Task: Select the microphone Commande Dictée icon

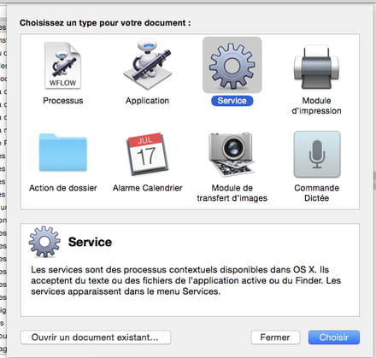Action: click(x=317, y=154)
